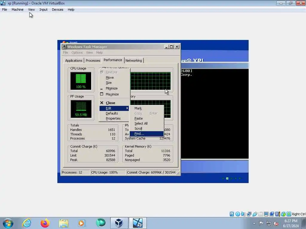Screen dimensions: 306x229
Task: Open Windows Explorer folder icon on taskbar
Action: (64, 223)
